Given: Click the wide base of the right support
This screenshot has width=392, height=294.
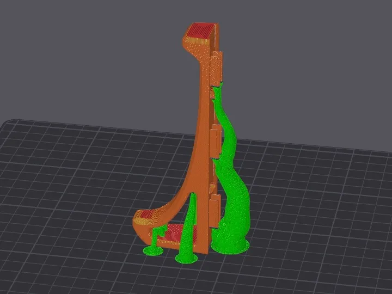Looking at the screenshot, I should click(x=231, y=245).
